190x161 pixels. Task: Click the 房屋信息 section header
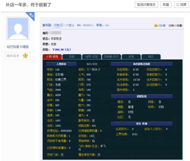(x=142, y=96)
